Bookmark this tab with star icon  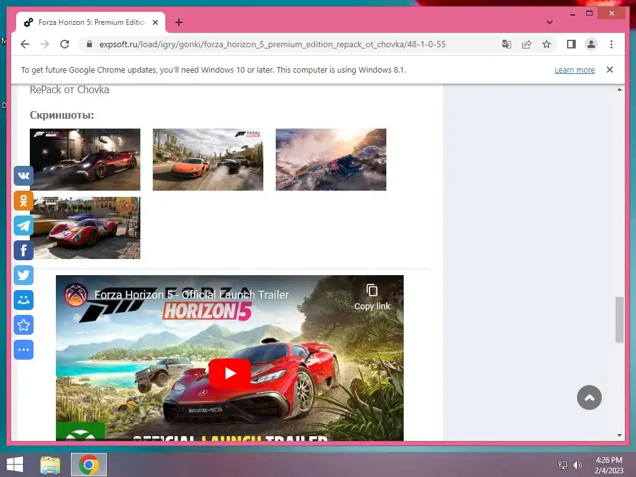click(x=547, y=44)
